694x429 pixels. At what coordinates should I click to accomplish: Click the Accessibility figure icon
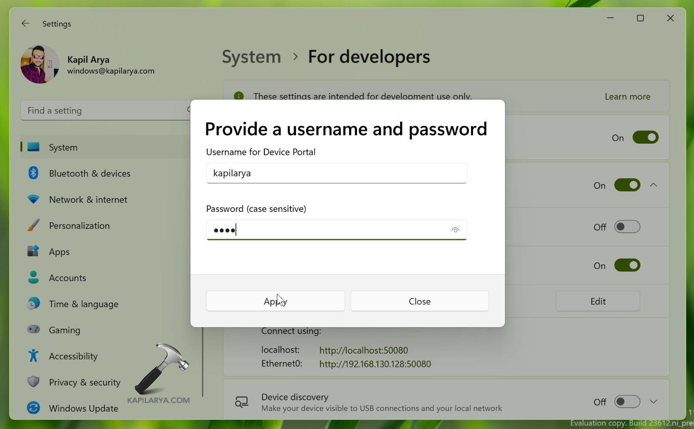[x=34, y=356]
